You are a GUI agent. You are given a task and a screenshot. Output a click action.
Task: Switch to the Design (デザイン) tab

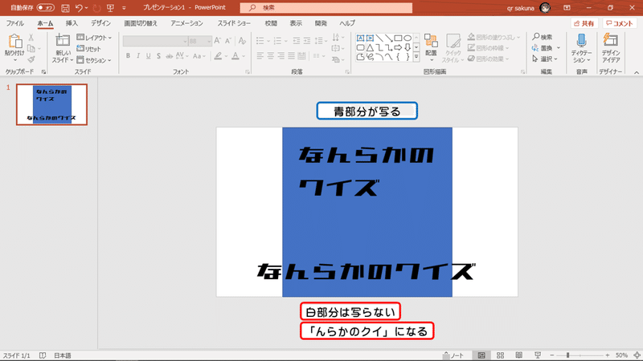click(x=101, y=23)
